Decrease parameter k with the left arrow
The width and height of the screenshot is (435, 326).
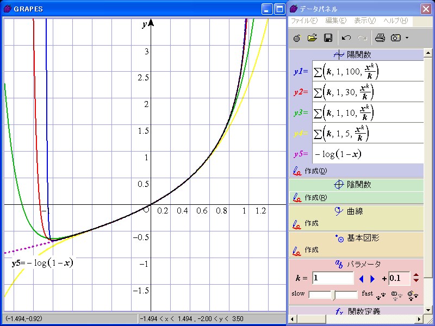coord(361,279)
